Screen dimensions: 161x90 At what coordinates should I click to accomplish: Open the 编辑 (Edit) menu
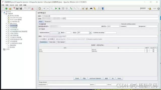pos(7,5)
